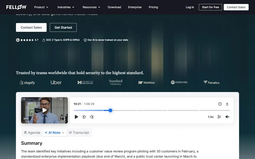Click Contact Sales in the navbar

click(x=236, y=7)
